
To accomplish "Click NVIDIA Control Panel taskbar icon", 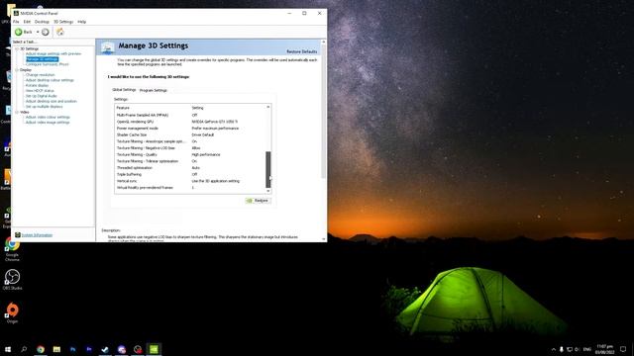I will [154, 349].
